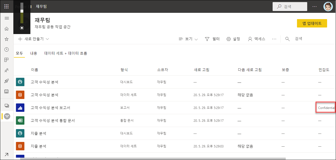Sort by 다음 새로 고침 column header
The image size is (336, 160).
(250, 70)
